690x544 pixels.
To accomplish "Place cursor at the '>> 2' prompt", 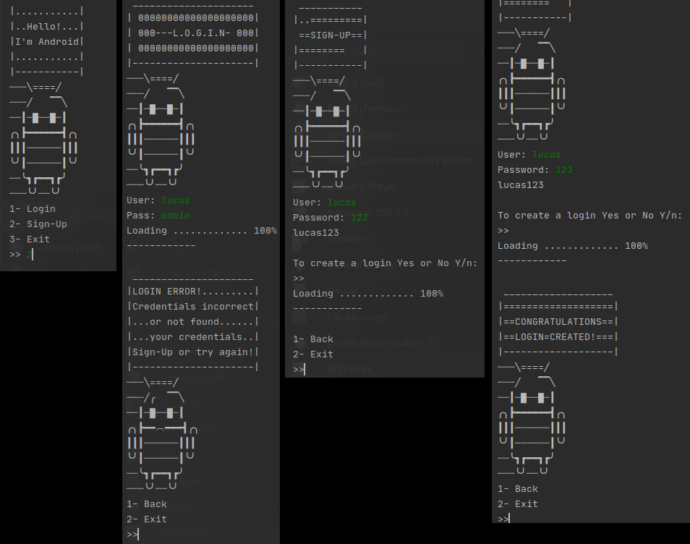I will click(21, 255).
